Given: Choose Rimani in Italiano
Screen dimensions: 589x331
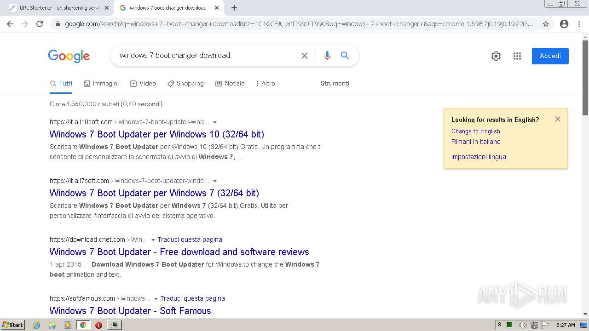Looking at the screenshot, I should click(476, 142).
